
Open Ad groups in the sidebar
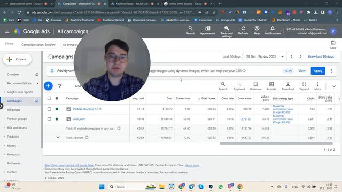(x=13, y=110)
